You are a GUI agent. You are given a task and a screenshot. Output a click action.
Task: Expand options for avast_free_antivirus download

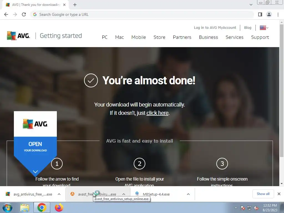124,194
